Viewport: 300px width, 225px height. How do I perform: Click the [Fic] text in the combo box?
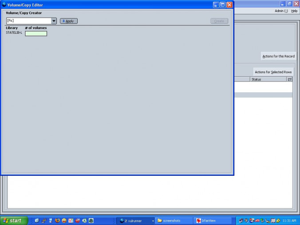[x=11, y=20]
